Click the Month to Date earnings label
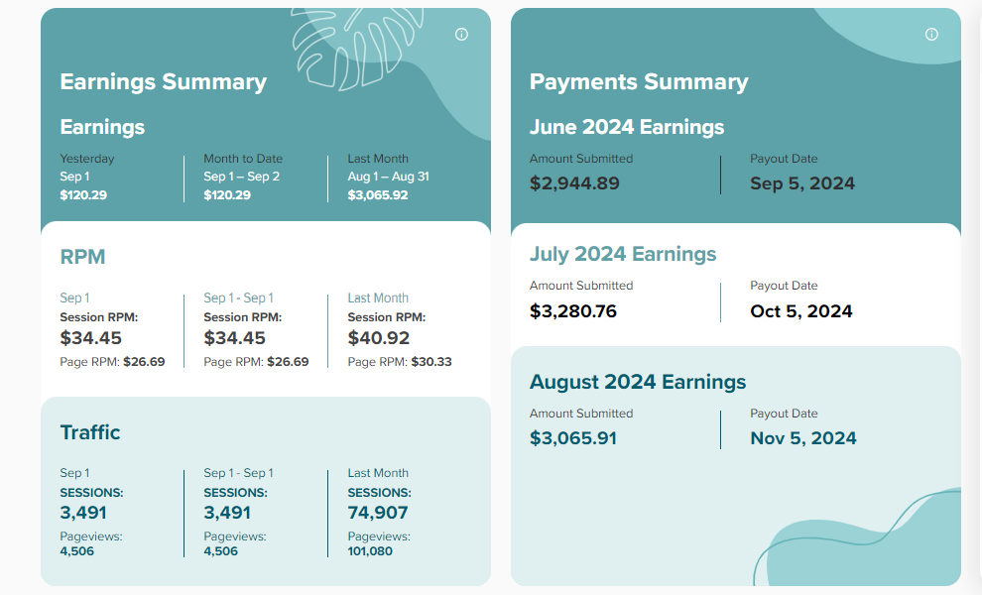The image size is (982, 595). [243, 159]
